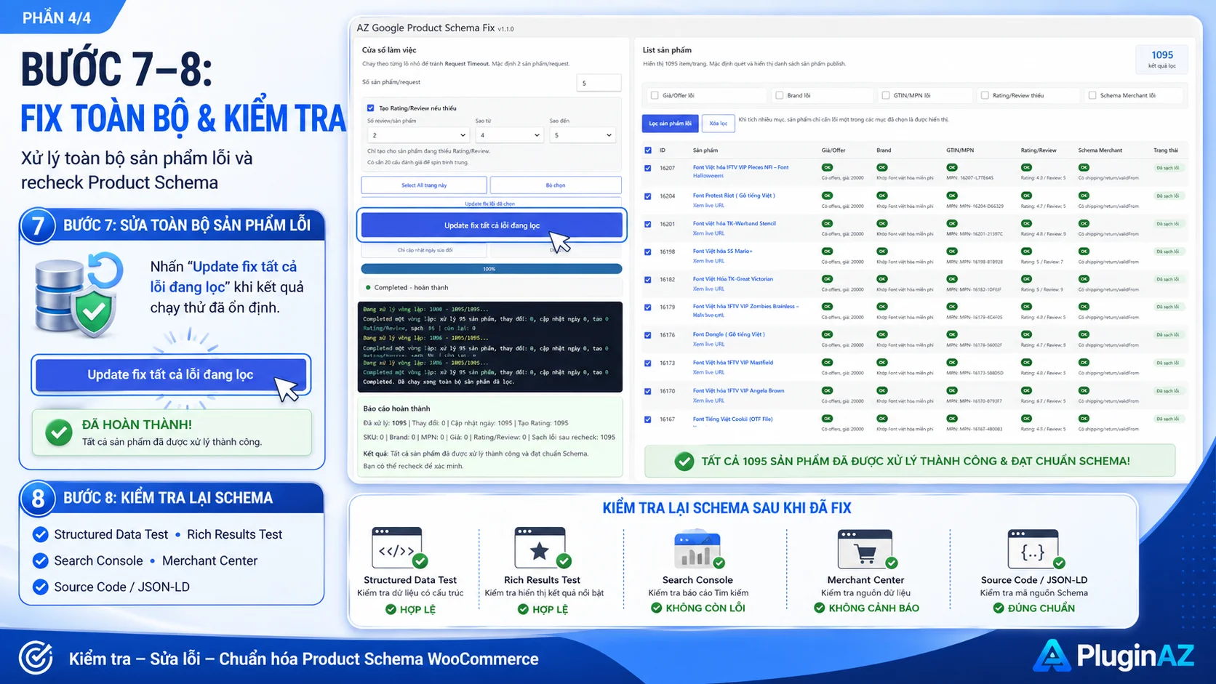Click the Structured Data Test code-window icon
1216x684 pixels.
coord(397,548)
